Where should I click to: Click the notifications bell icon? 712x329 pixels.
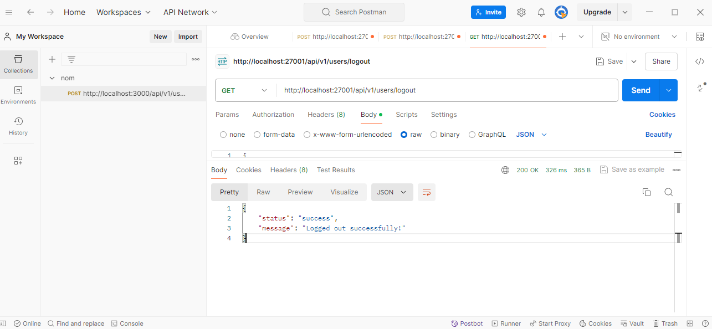[x=541, y=12]
